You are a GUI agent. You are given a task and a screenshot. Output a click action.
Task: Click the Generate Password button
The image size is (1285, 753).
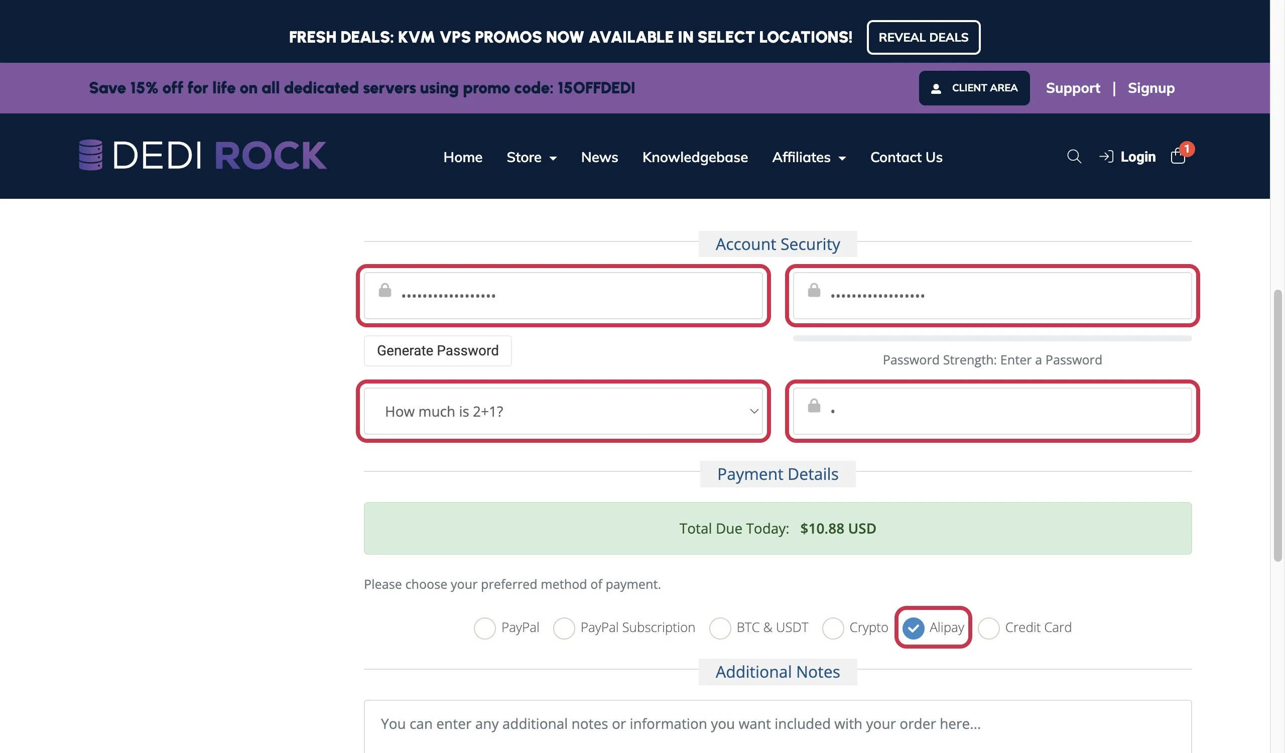tap(438, 351)
